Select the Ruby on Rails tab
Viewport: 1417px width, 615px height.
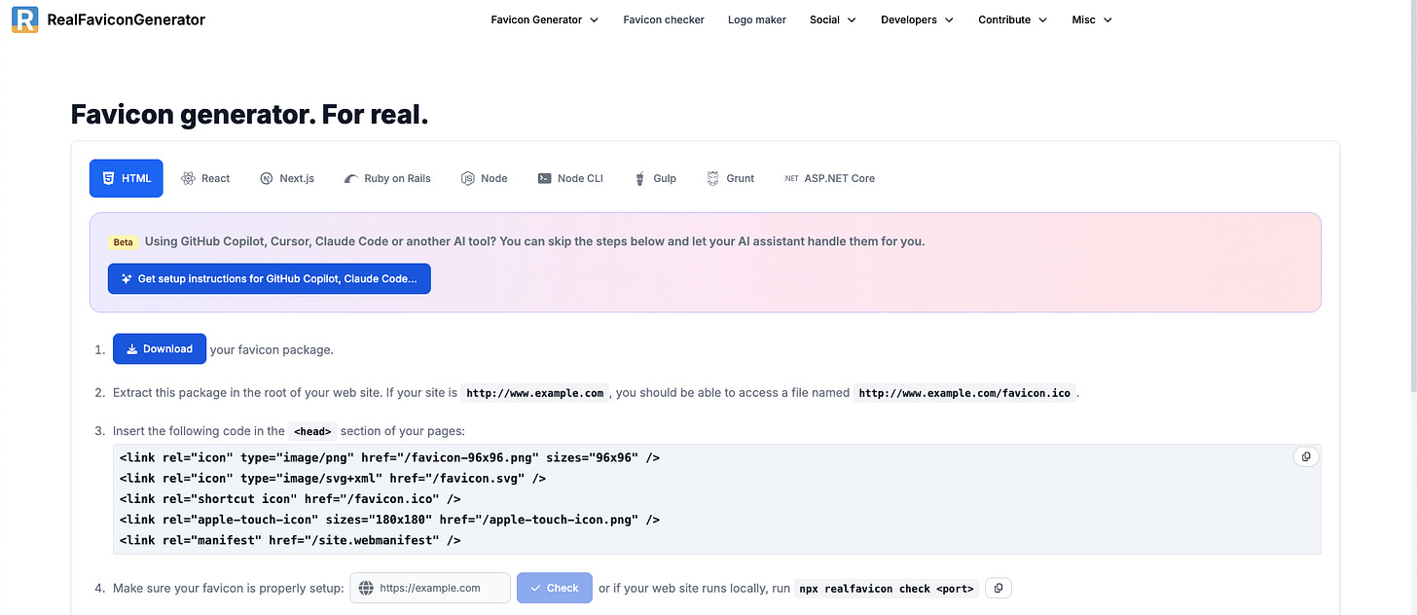[387, 178]
